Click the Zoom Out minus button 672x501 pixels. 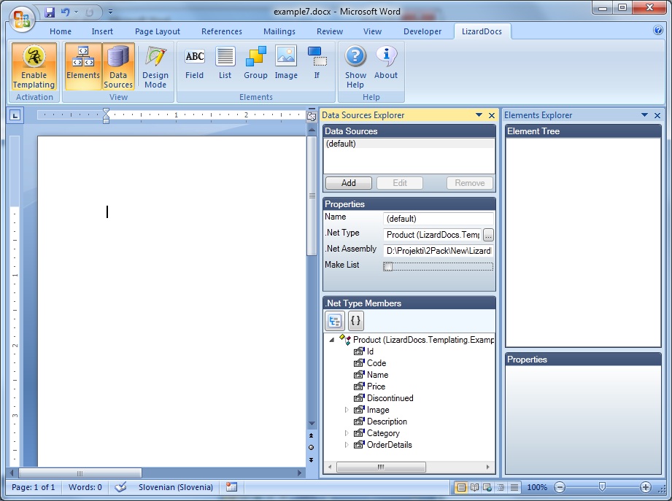pos(560,487)
